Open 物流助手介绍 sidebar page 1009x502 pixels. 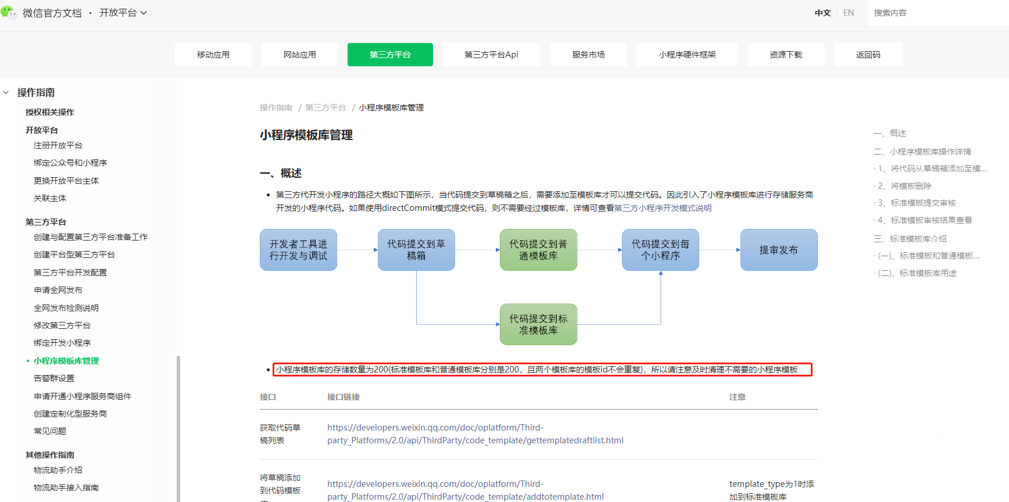(x=58, y=470)
